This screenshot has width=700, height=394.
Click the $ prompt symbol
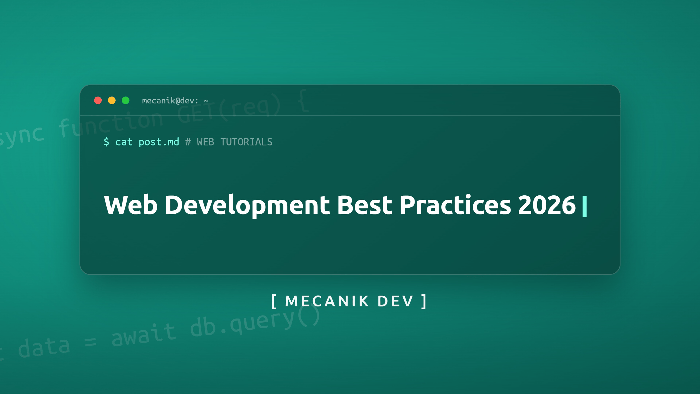[106, 142]
